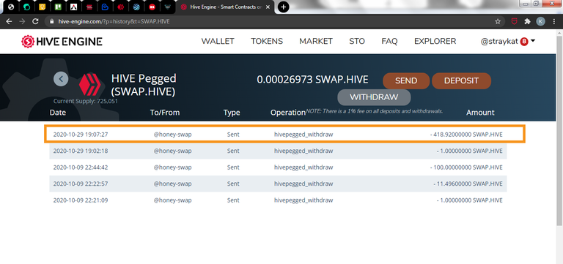563x264 pixels.
Task: Open the red shield extension
Action: click(x=515, y=21)
